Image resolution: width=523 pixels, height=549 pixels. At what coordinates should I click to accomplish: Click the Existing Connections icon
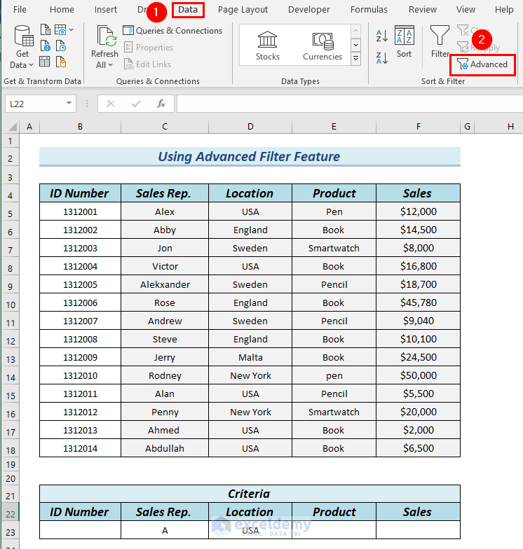point(61,62)
